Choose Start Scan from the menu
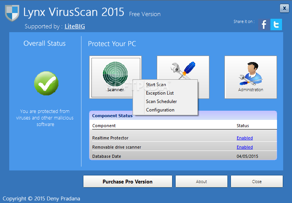292x203 pixels. tap(165, 85)
